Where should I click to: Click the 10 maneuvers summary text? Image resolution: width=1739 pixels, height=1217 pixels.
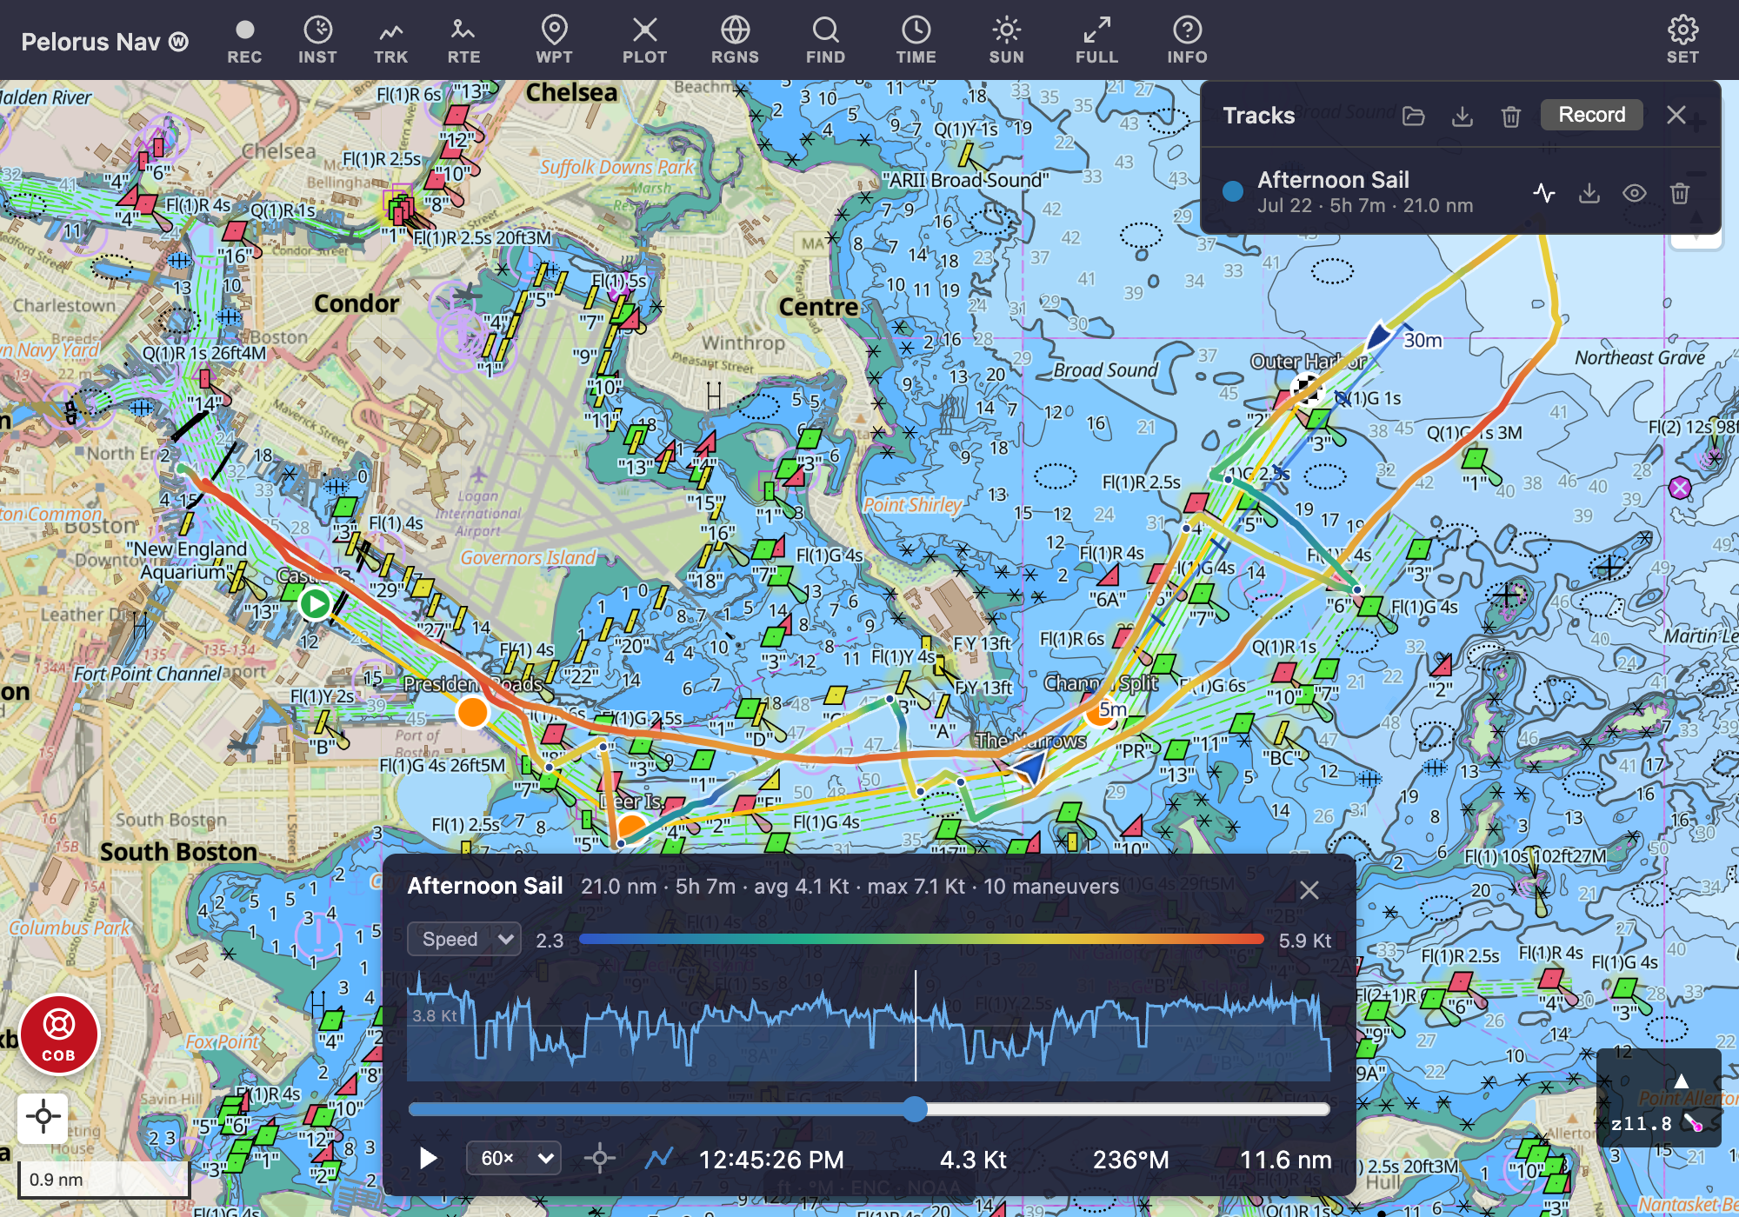click(1051, 887)
